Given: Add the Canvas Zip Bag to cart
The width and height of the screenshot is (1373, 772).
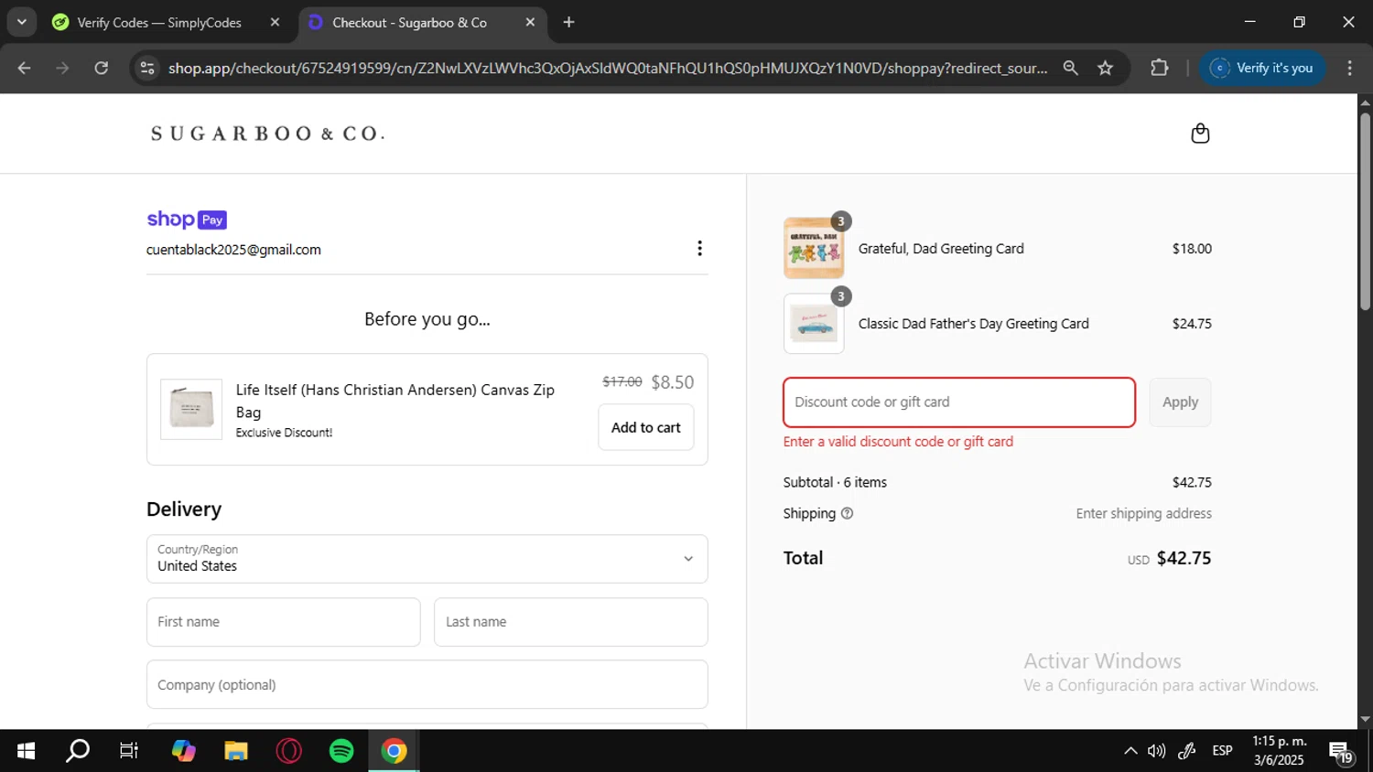Looking at the screenshot, I should click(645, 427).
